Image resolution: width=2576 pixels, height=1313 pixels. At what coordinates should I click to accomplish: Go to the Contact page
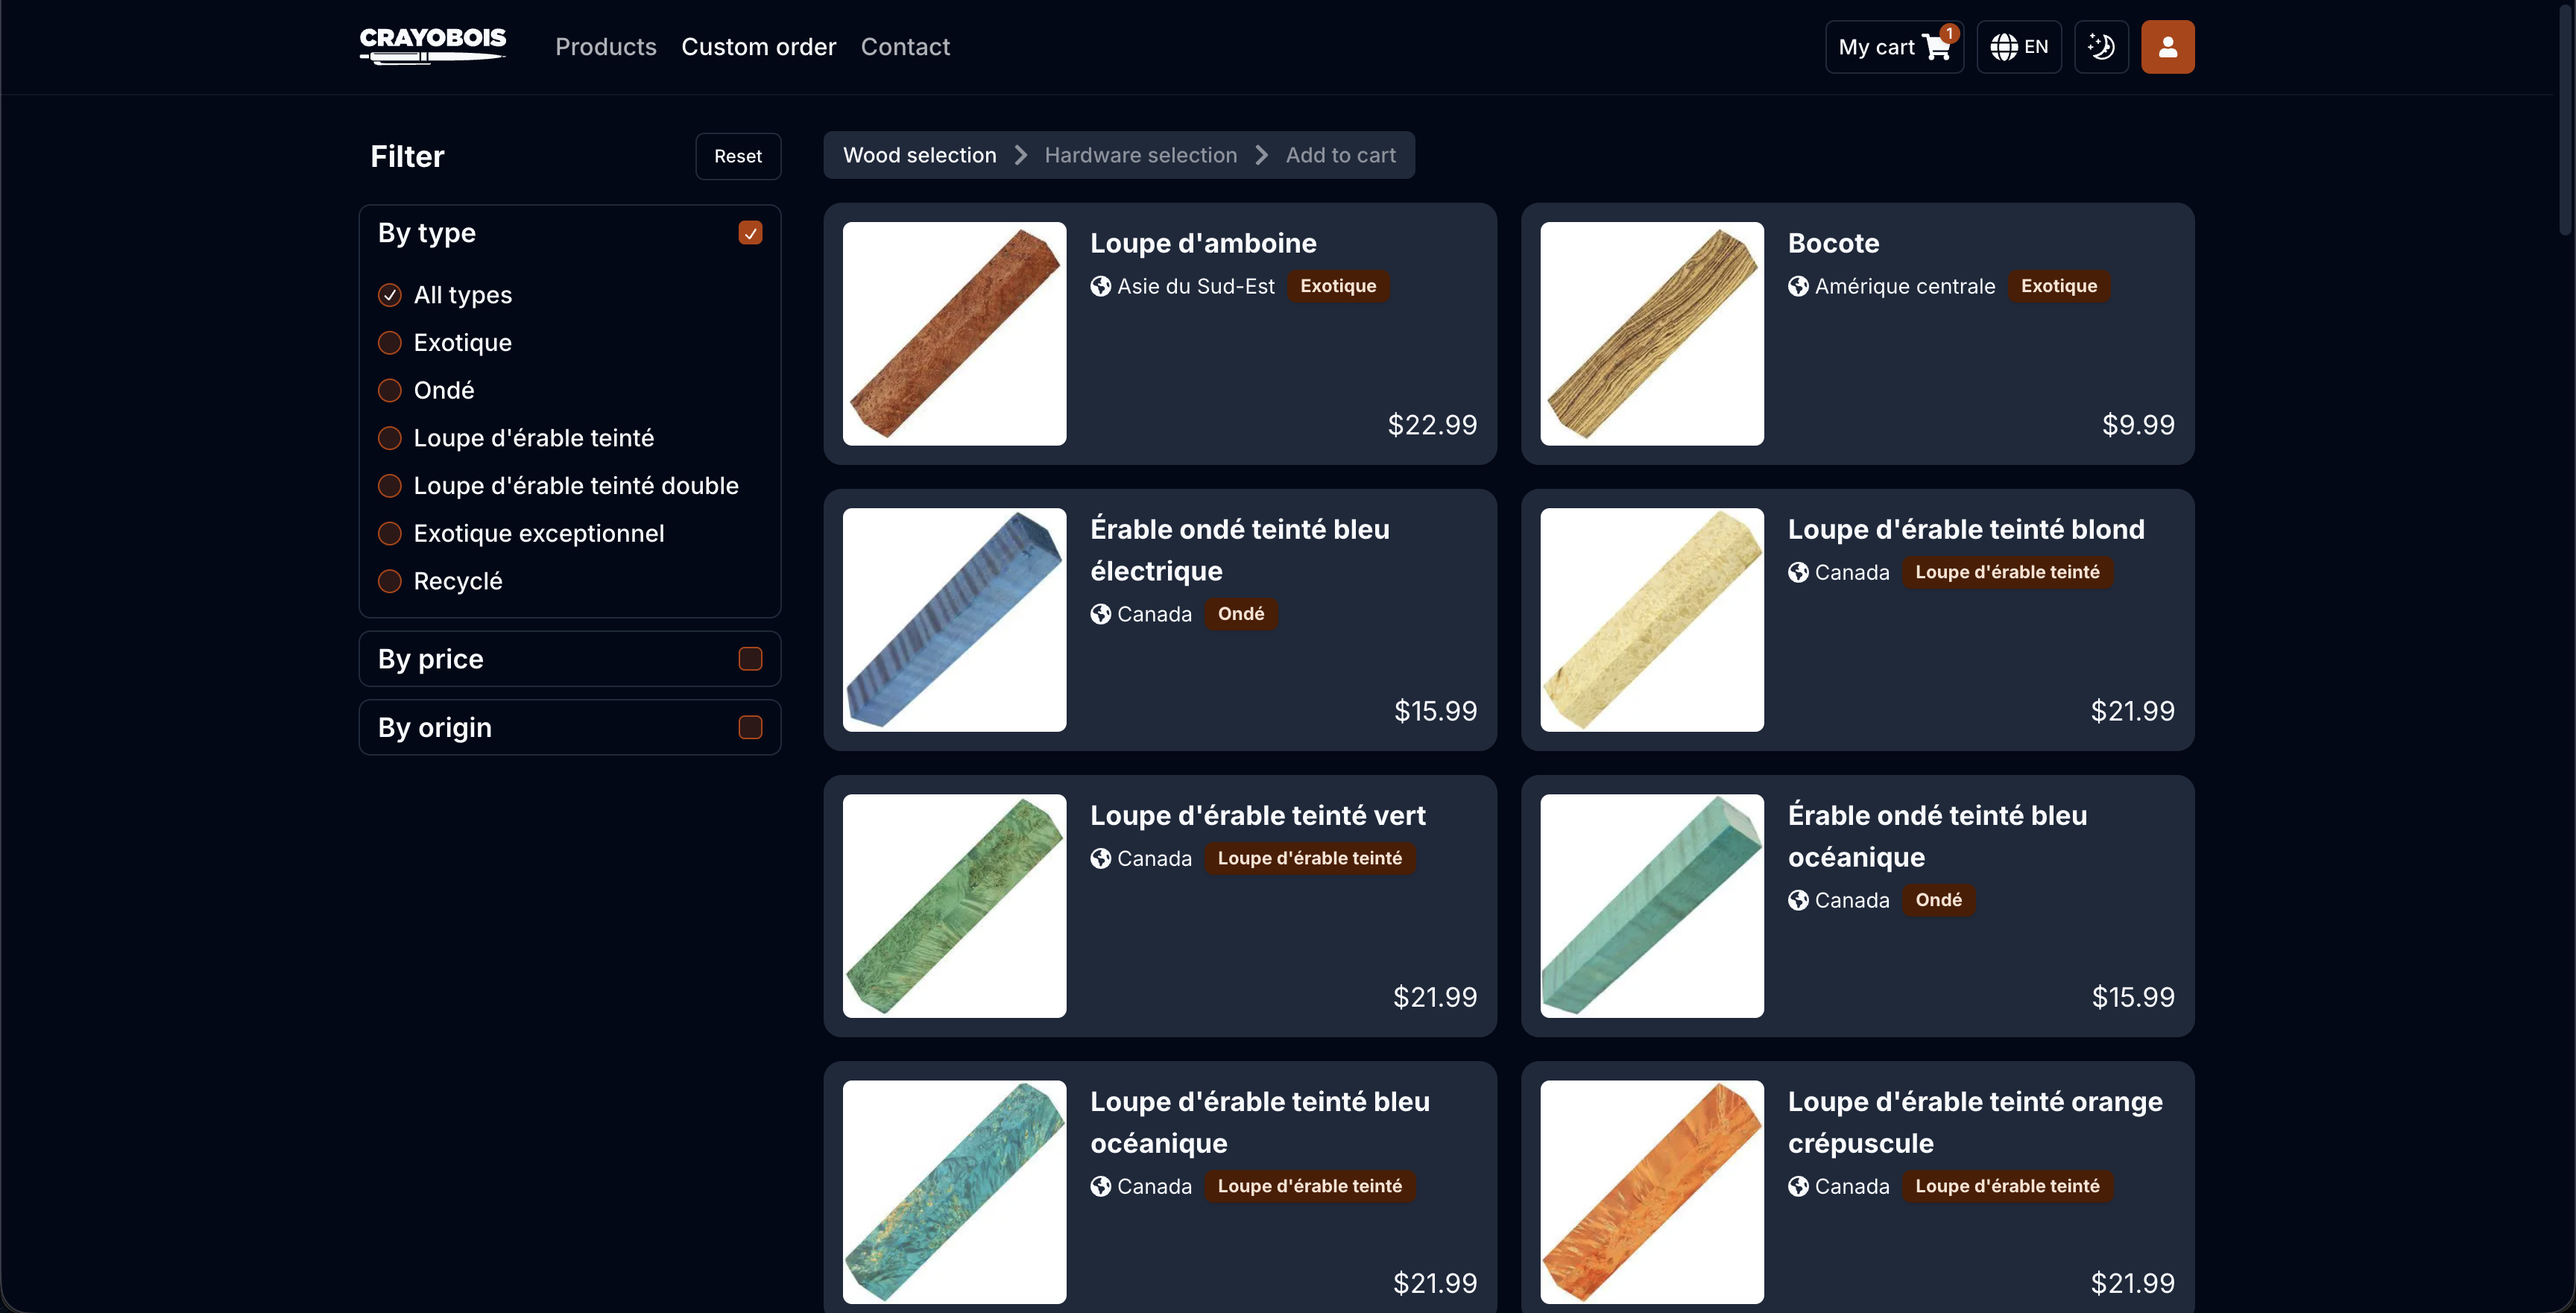coord(905,46)
